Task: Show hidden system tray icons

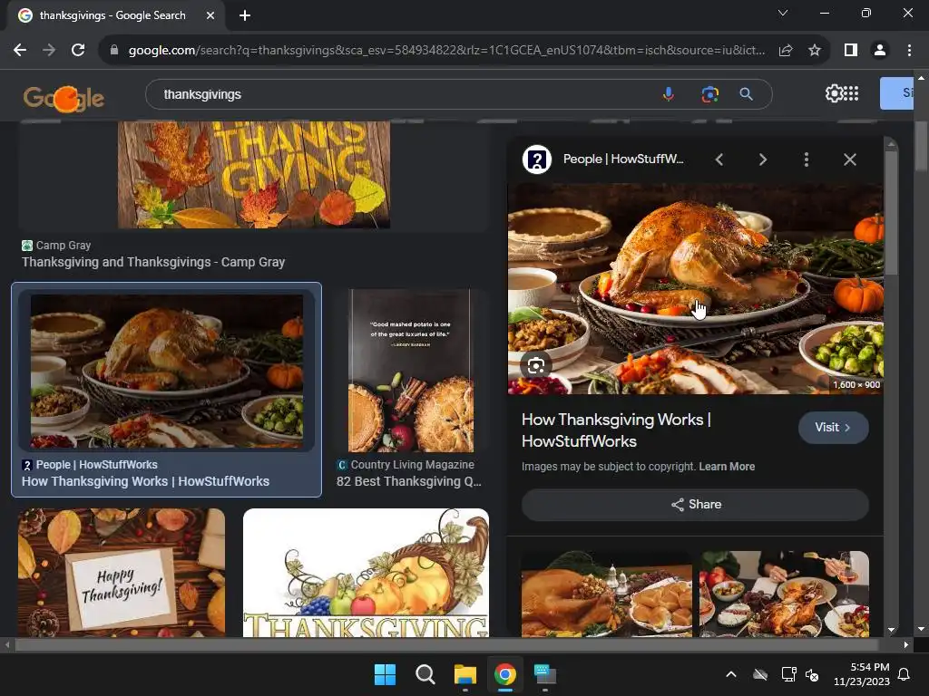Action: (731, 674)
